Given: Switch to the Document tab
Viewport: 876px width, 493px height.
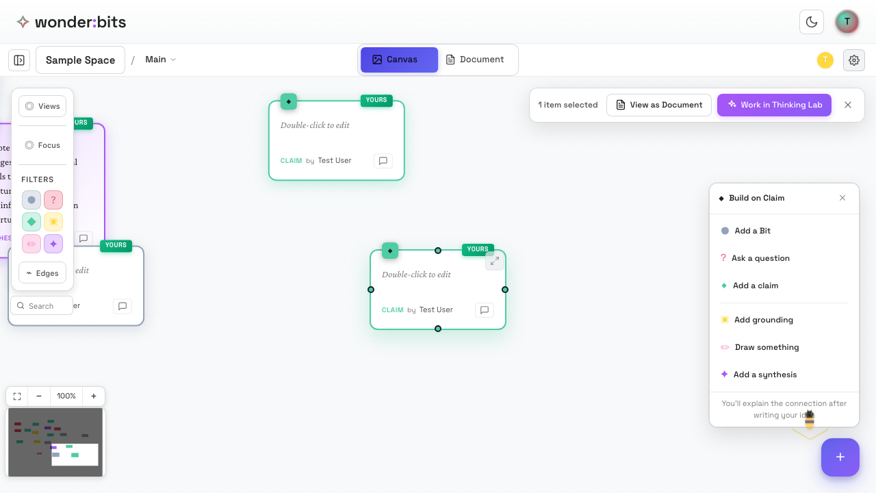Looking at the screenshot, I should (476, 59).
